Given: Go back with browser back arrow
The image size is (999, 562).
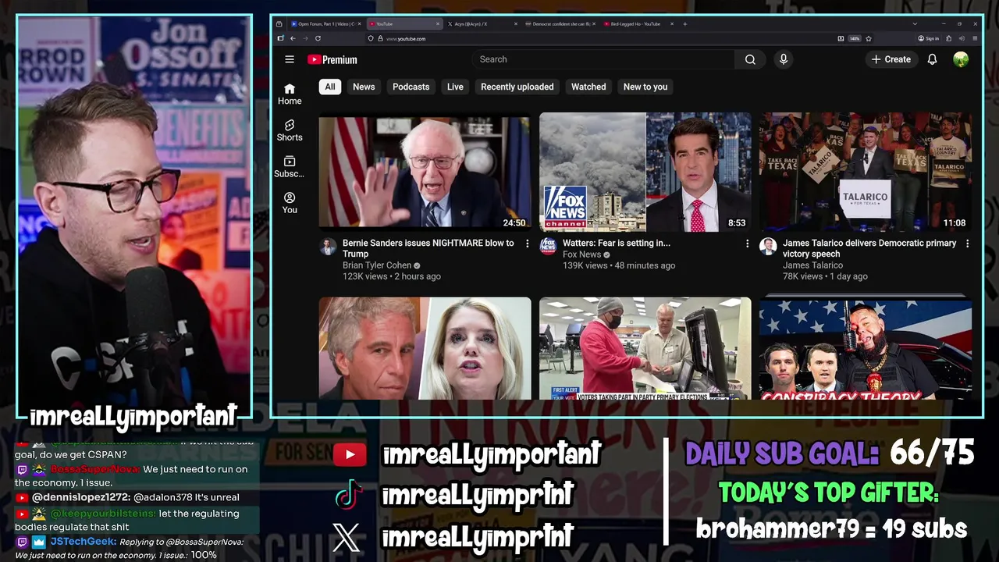Looking at the screenshot, I should click(293, 38).
